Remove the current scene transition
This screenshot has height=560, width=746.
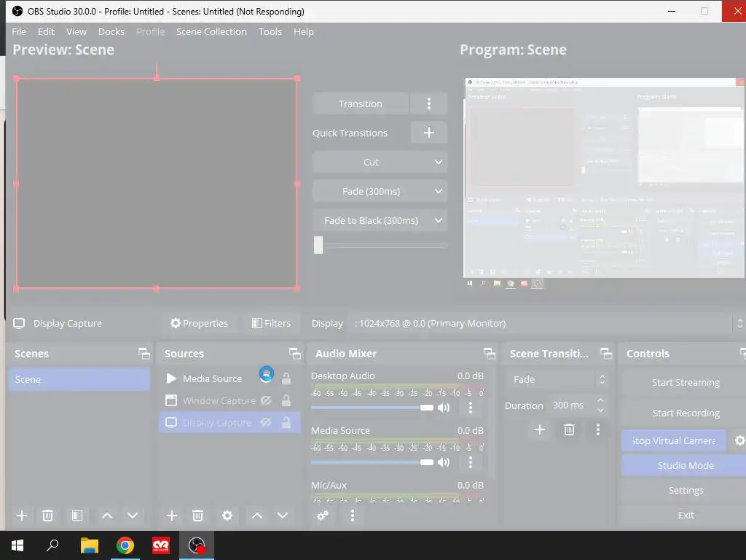click(569, 429)
